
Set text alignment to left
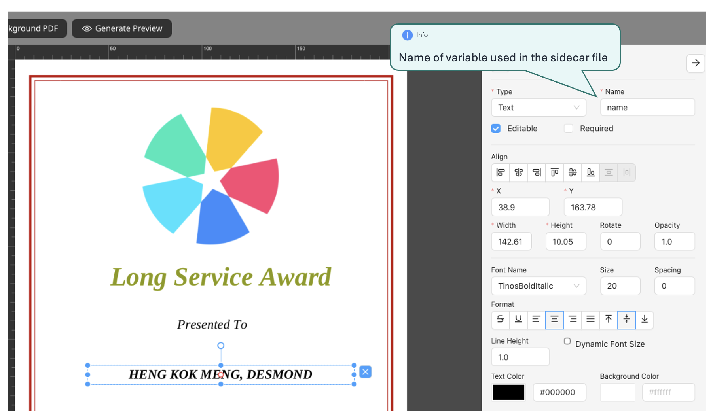pyautogui.click(x=537, y=320)
